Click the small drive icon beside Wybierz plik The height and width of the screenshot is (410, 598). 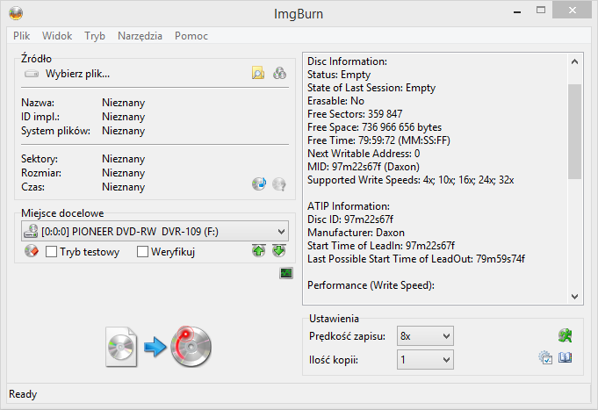tap(32, 74)
